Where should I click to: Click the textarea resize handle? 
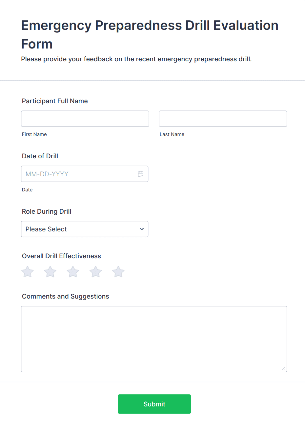pos(284,369)
